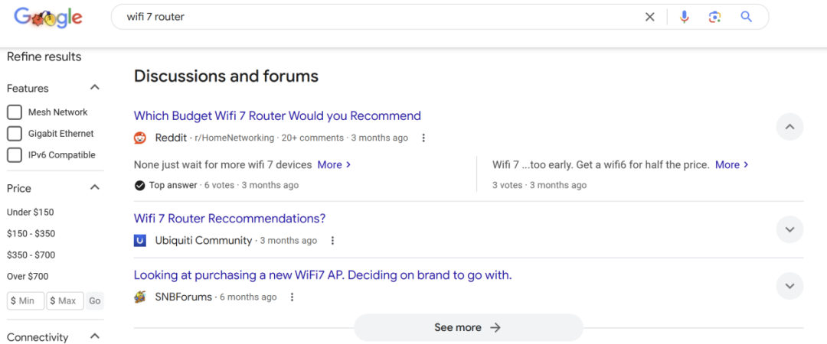
Task: Collapse the Price filter section
Action: tap(95, 187)
